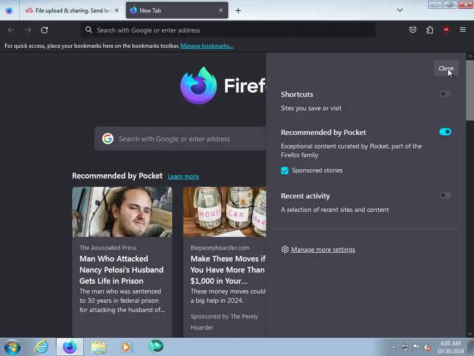Open Manage bookmarks link
The image size is (474, 356).
pos(207,46)
